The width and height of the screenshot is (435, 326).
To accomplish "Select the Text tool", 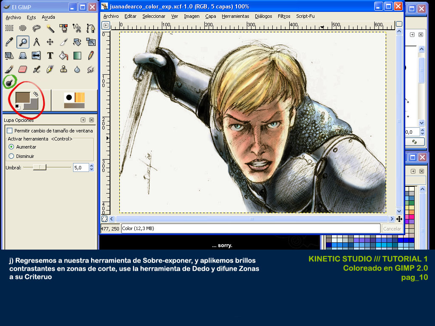I will [x=50, y=56].
